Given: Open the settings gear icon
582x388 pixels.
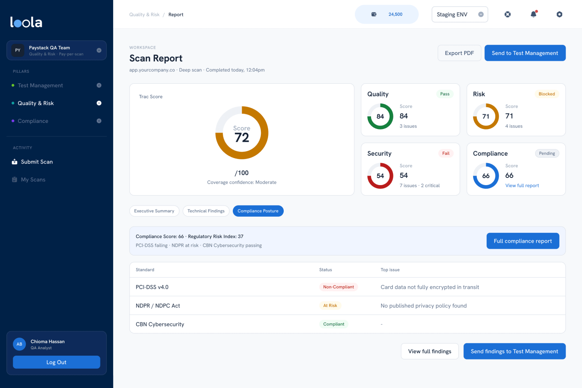Looking at the screenshot, I should [x=559, y=15].
